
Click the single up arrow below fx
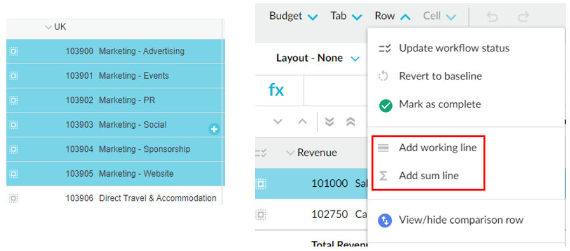[x=302, y=121]
